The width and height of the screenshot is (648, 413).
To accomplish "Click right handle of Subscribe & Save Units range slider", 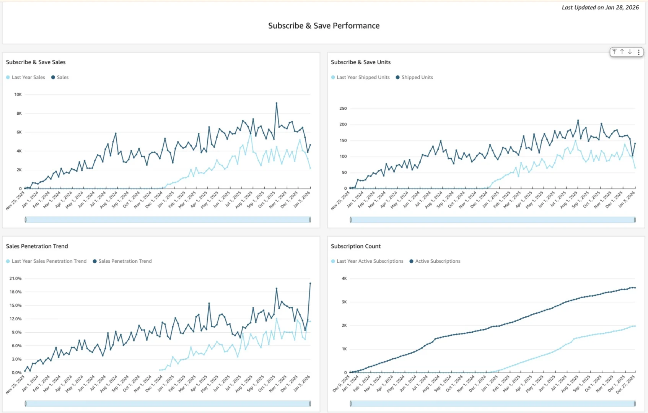I will (635, 220).
